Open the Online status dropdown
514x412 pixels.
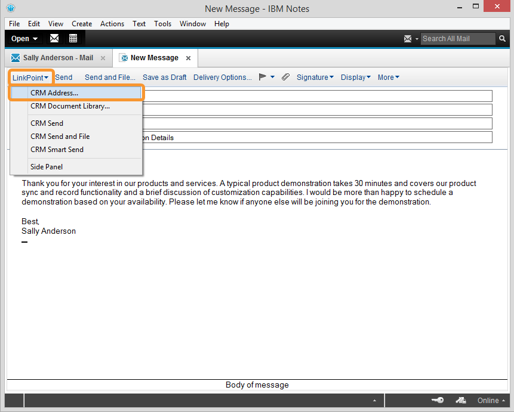coord(491,400)
